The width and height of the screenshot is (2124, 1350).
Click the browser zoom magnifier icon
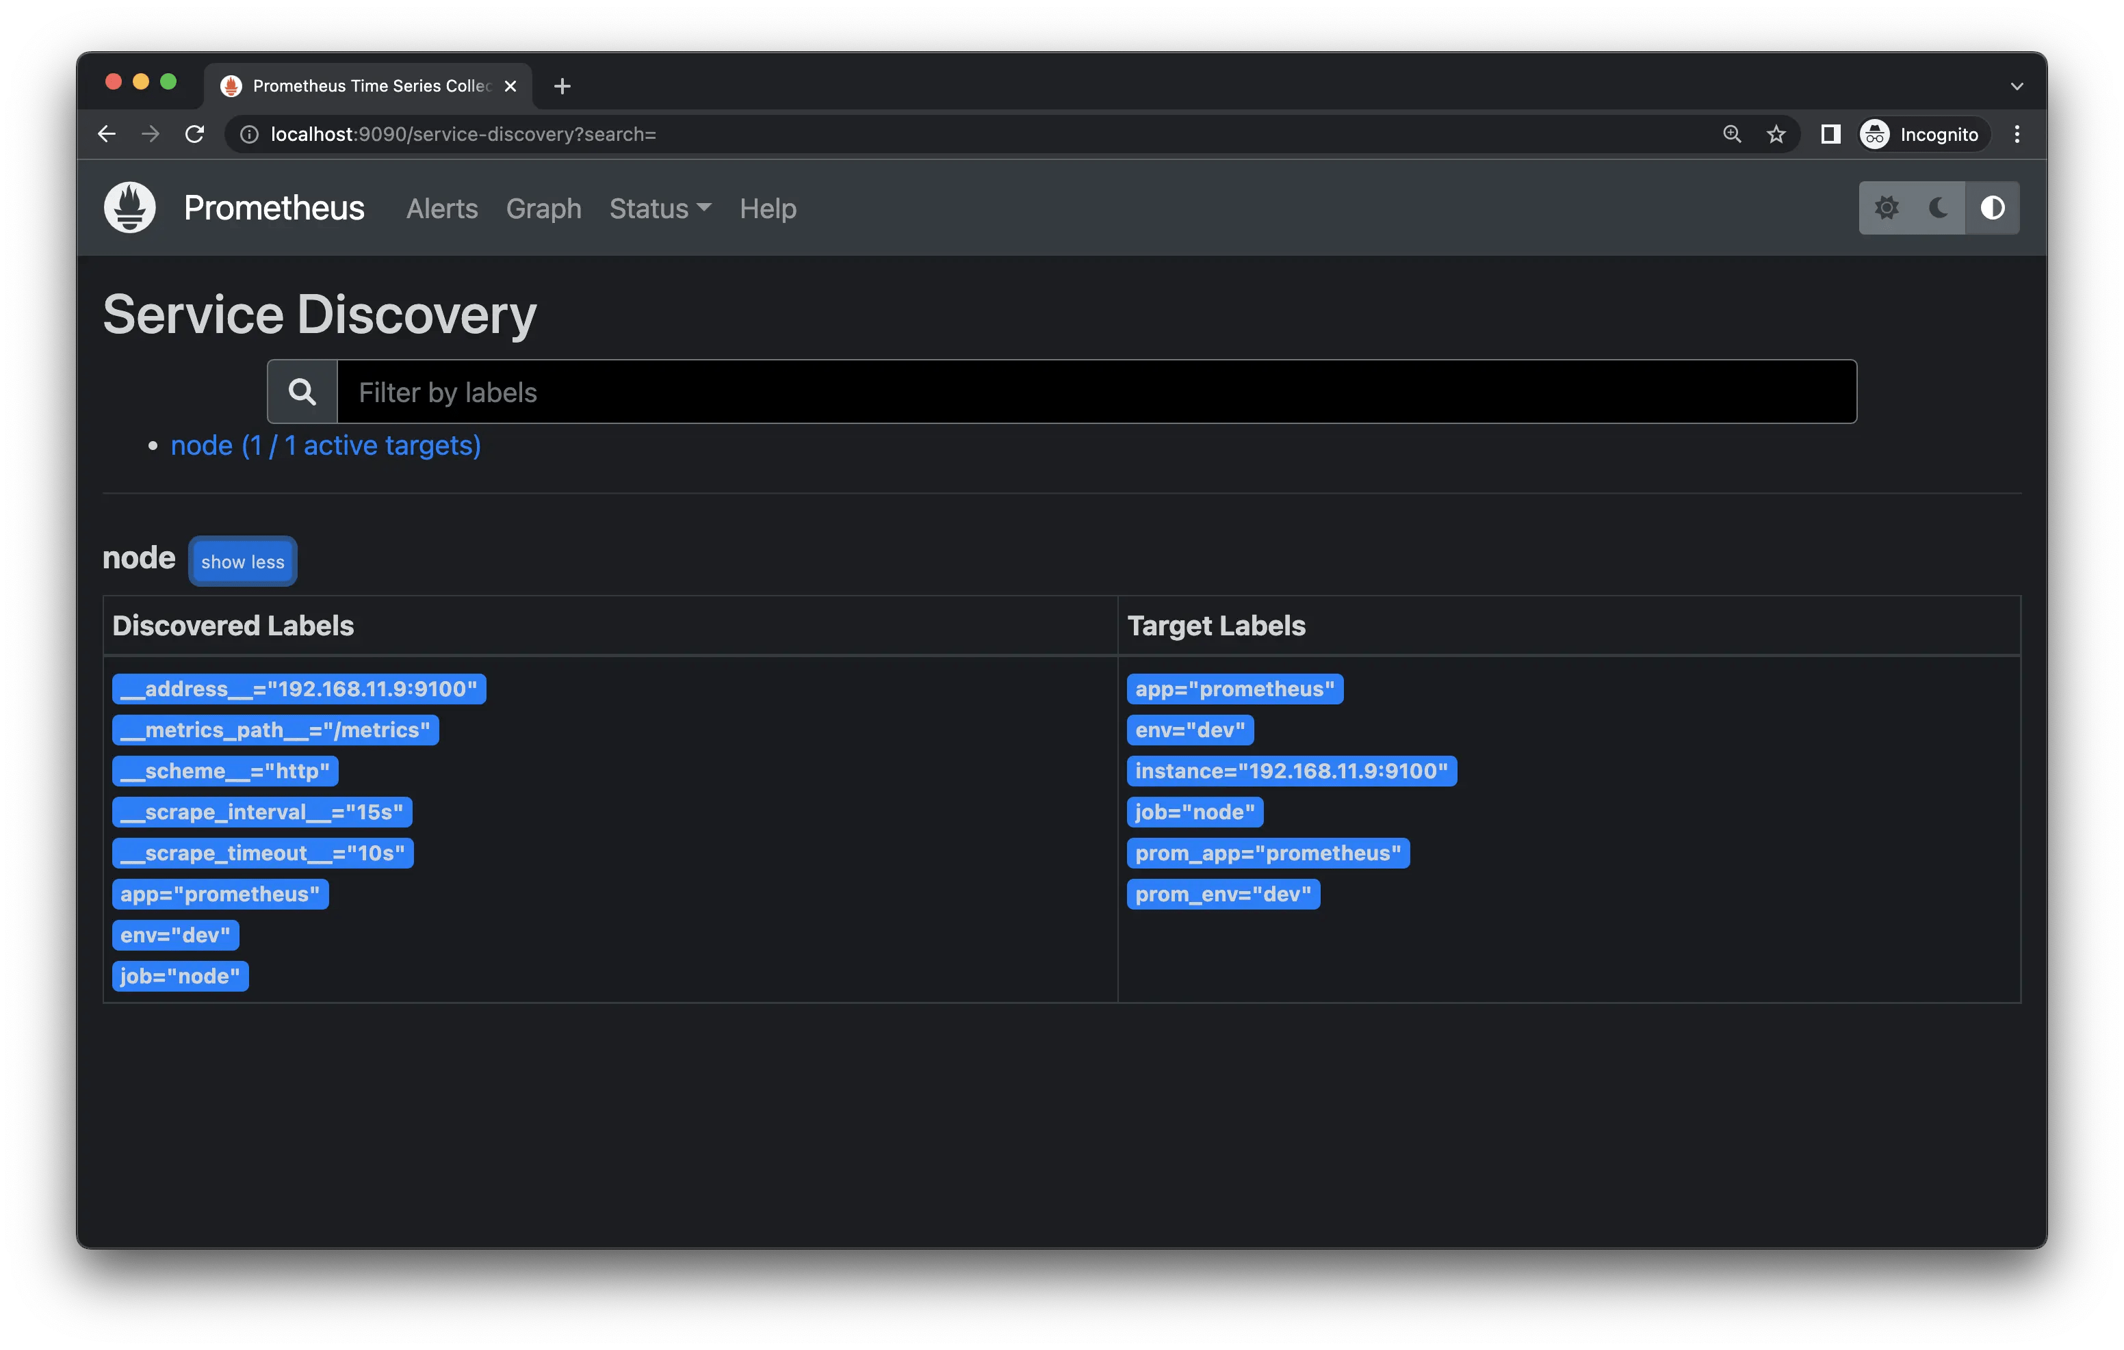(1731, 134)
